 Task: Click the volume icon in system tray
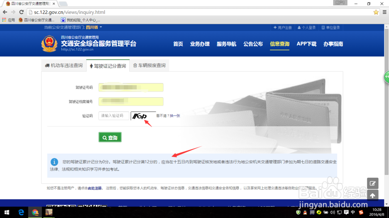333,212
